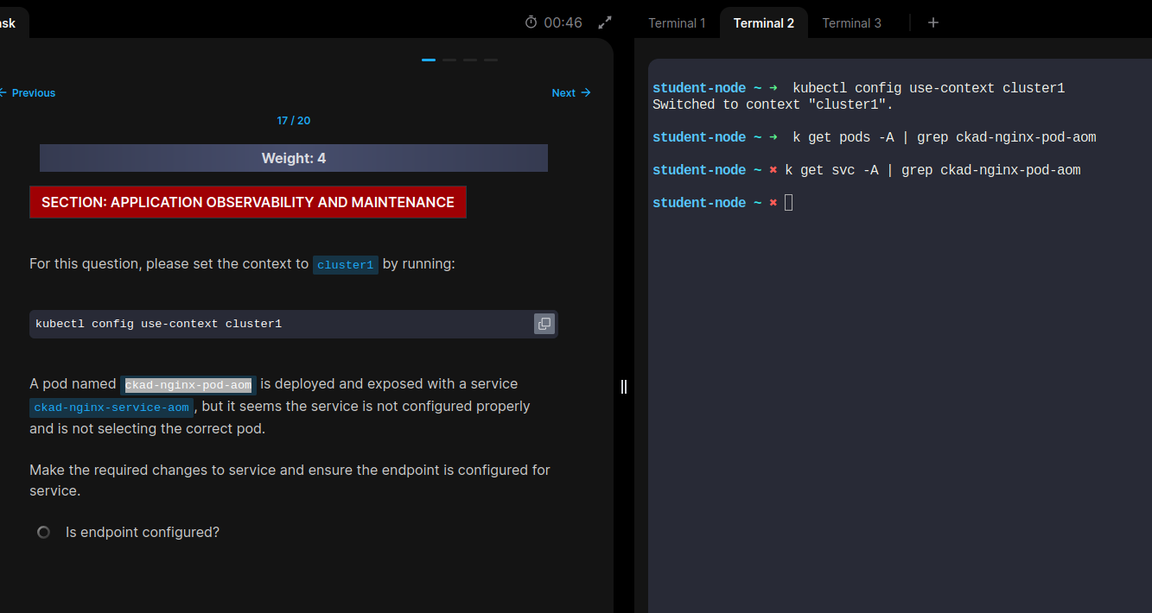Click the timer clock icon
Image resolution: width=1152 pixels, height=613 pixels.
[x=531, y=22]
